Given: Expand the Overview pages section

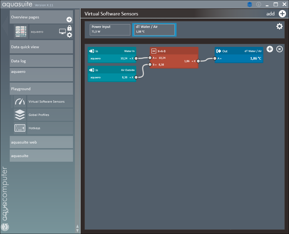Looking at the screenshot, I should click(41, 17).
